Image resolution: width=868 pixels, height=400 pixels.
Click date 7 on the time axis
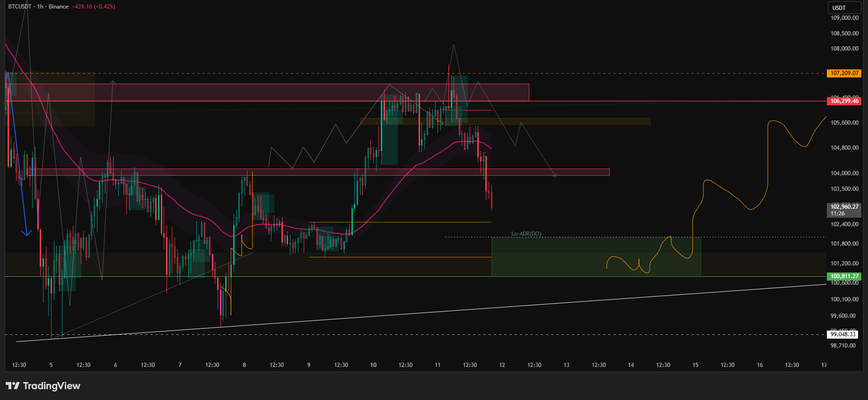[180, 365]
